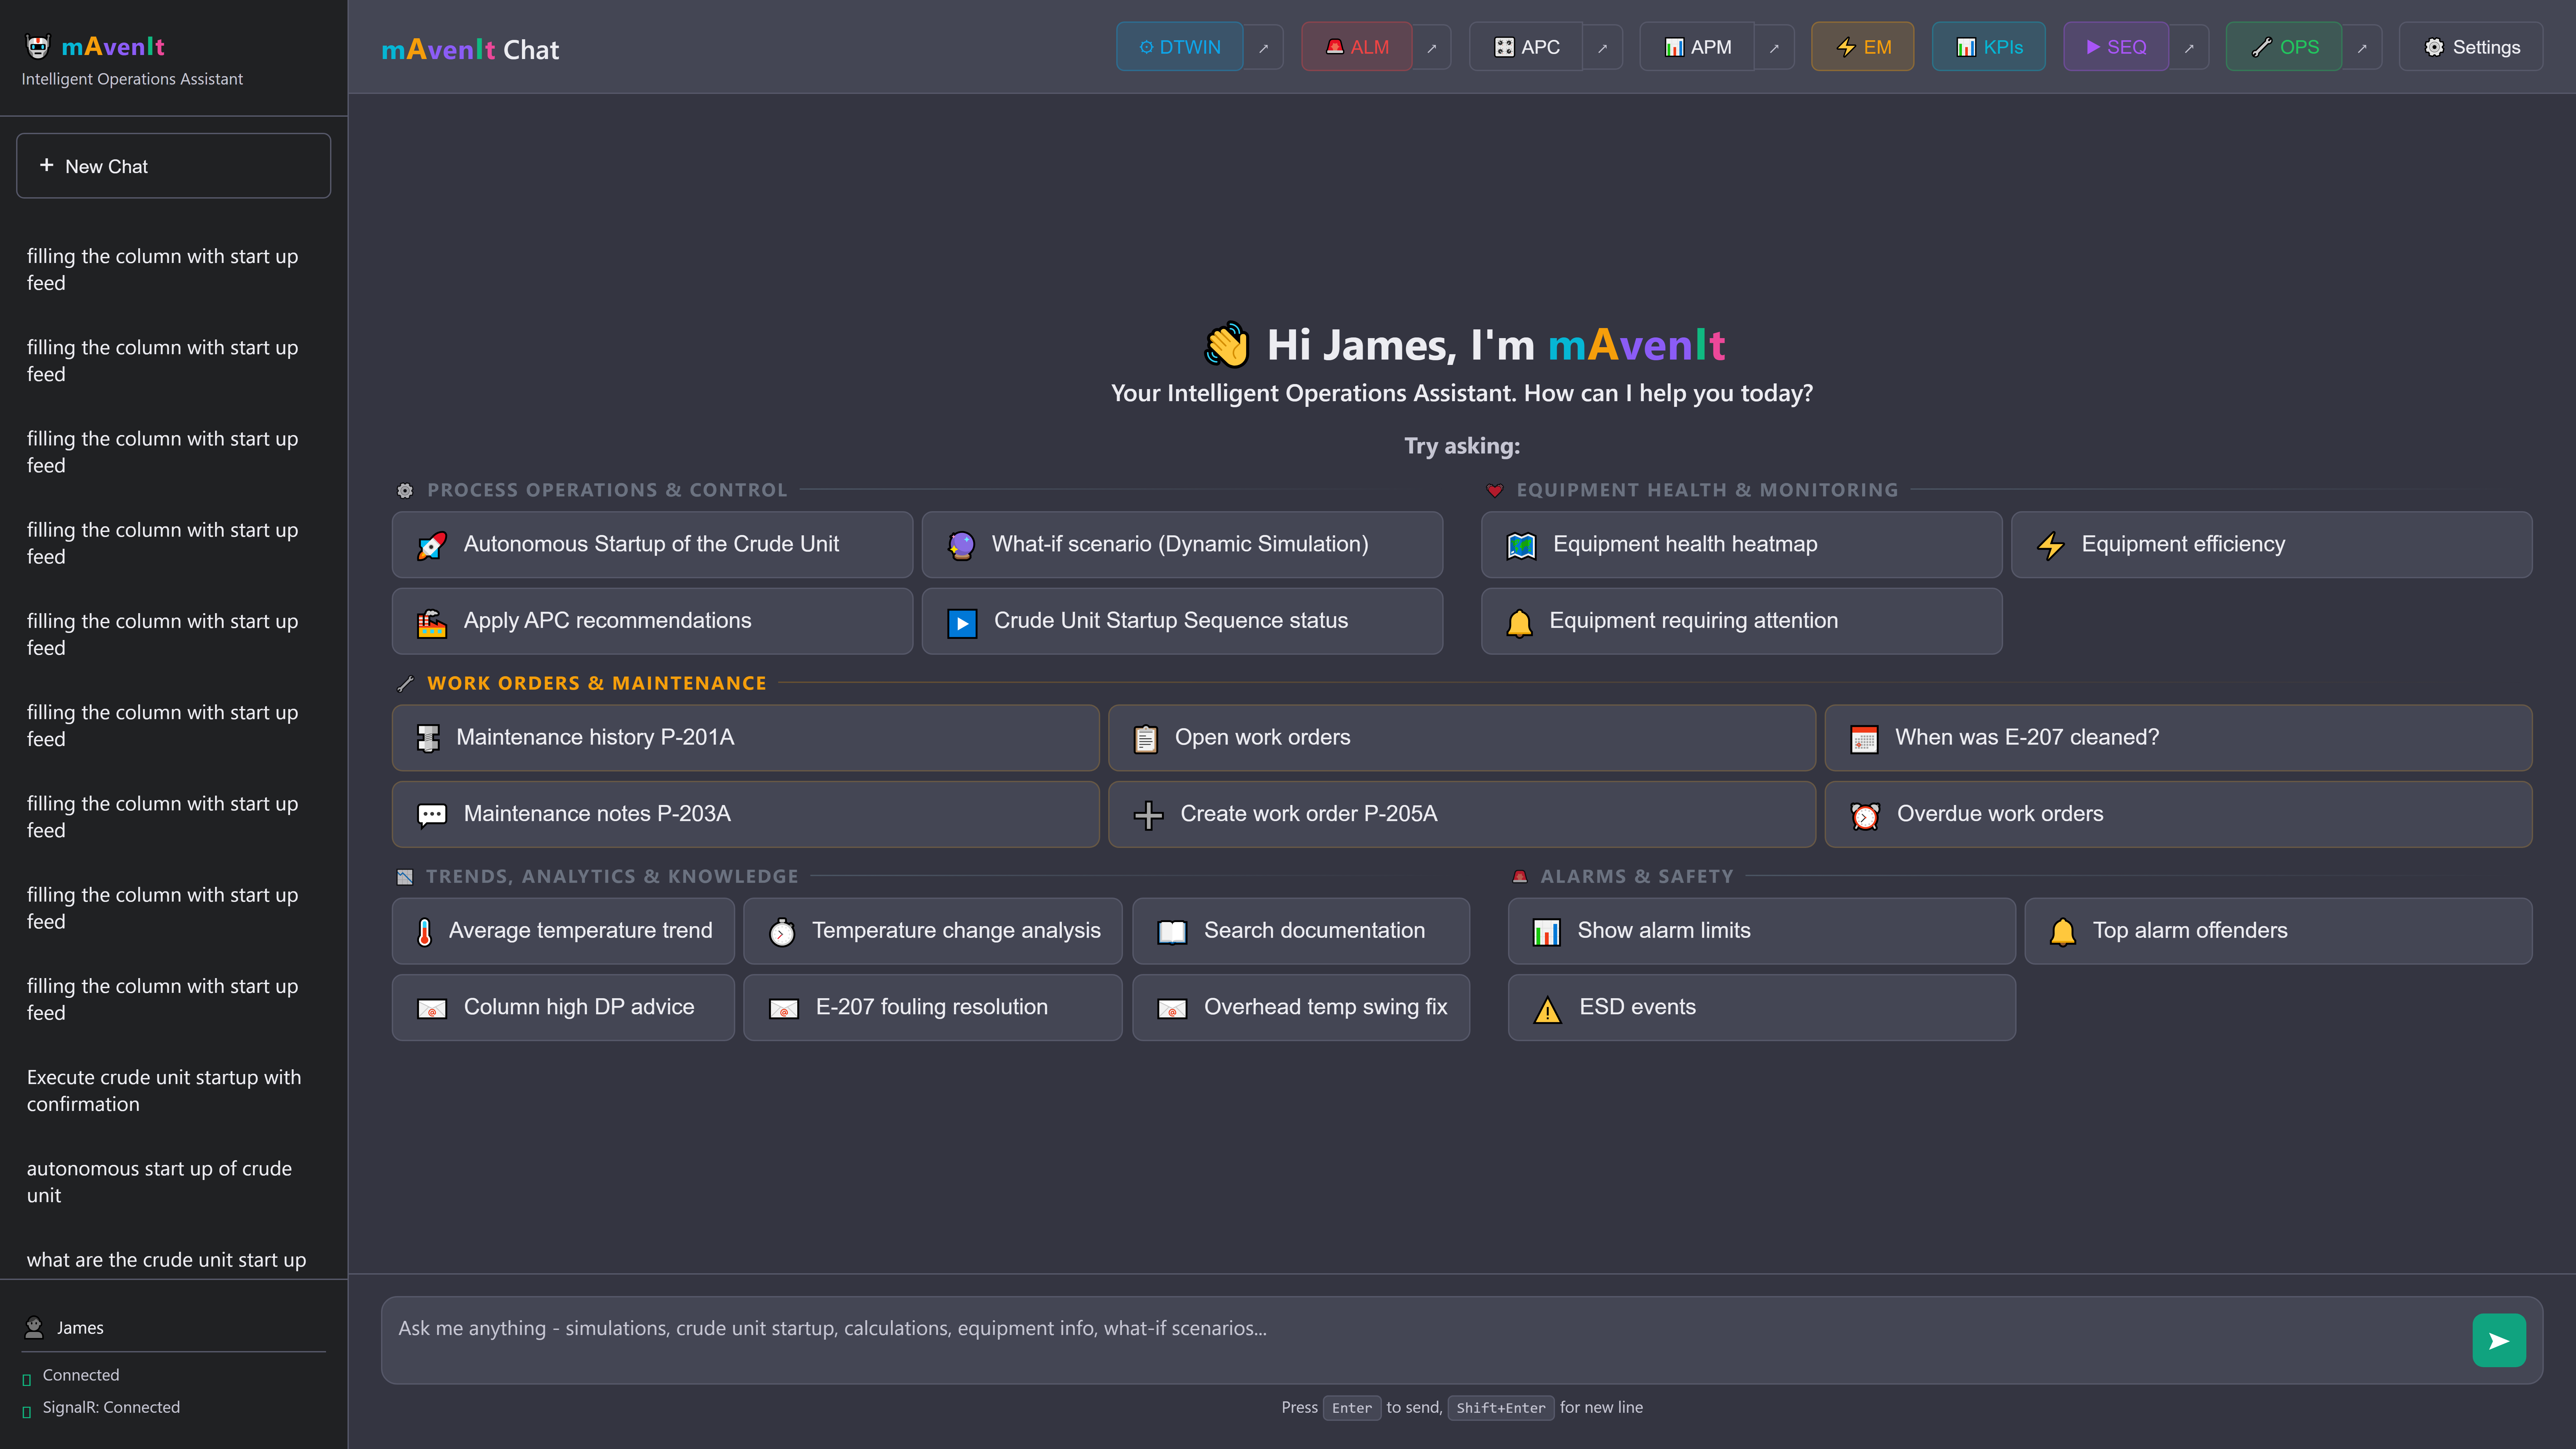The height and width of the screenshot is (1449, 2576).
Task: Select Maintenance history P-201A suggestion
Action: click(746, 738)
